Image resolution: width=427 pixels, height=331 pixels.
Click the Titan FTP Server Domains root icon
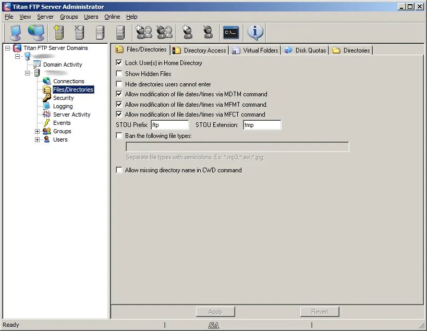pos(17,48)
